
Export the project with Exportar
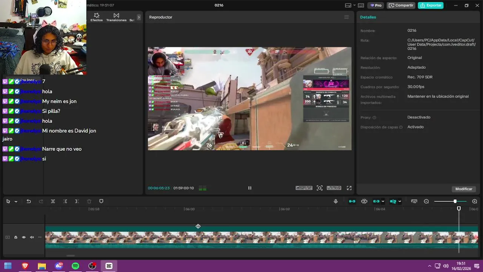(431, 5)
